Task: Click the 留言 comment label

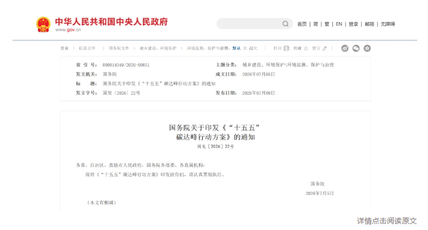Action: click(316, 48)
